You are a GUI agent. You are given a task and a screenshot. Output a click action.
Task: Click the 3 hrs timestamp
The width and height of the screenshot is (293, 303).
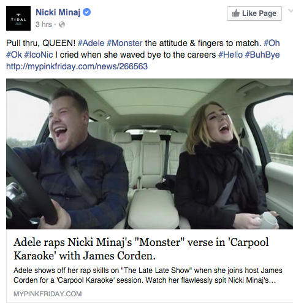pyautogui.click(x=44, y=25)
